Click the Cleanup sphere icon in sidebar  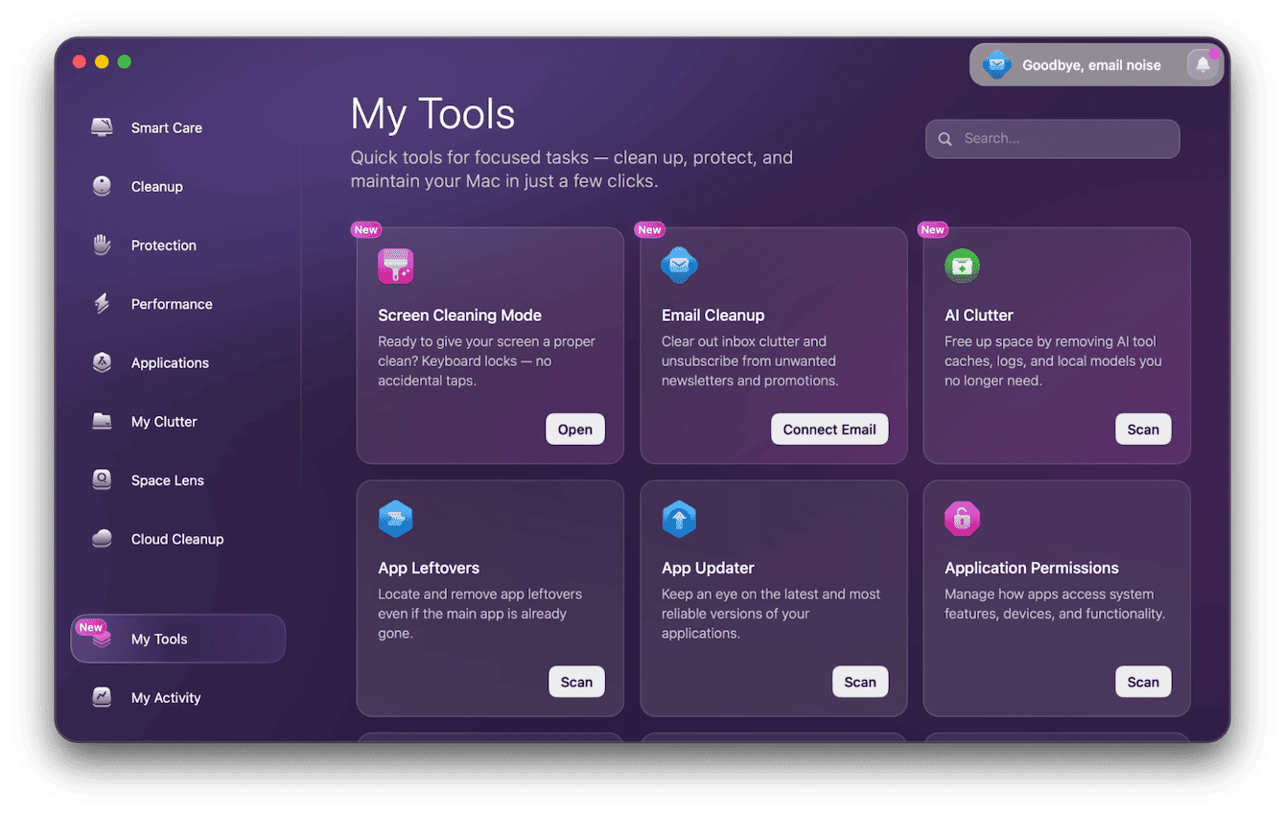(x=102, y=186)
